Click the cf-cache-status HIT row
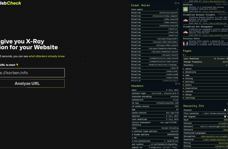 155,106
